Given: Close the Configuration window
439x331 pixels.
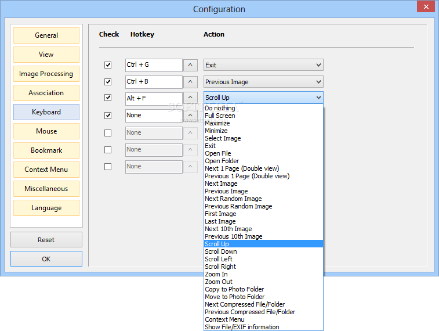Looking at the screenshot, I should pos(426,6).
